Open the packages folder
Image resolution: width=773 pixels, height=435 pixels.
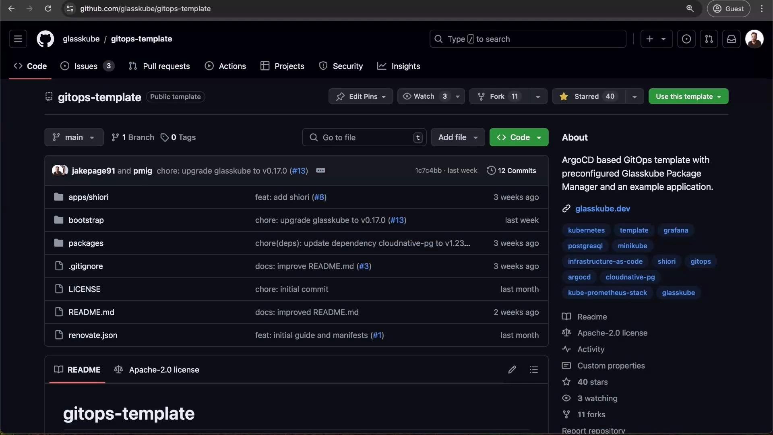click(86, 243)
